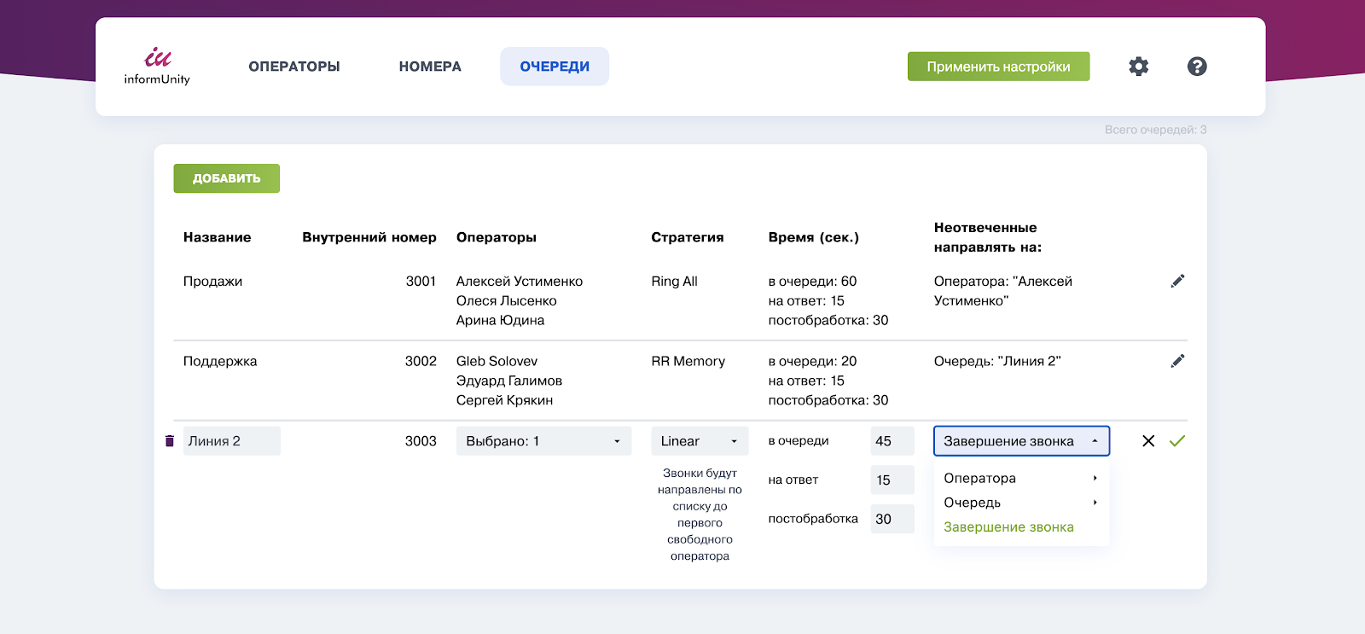The image size is (1365, 634).
Task: Click operator Эдуард Галимов
Action: (x=509, y=381)
